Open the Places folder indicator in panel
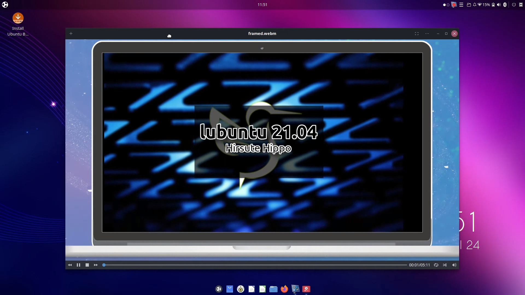This screenshot has height=295, width=525. click(469, 5)
